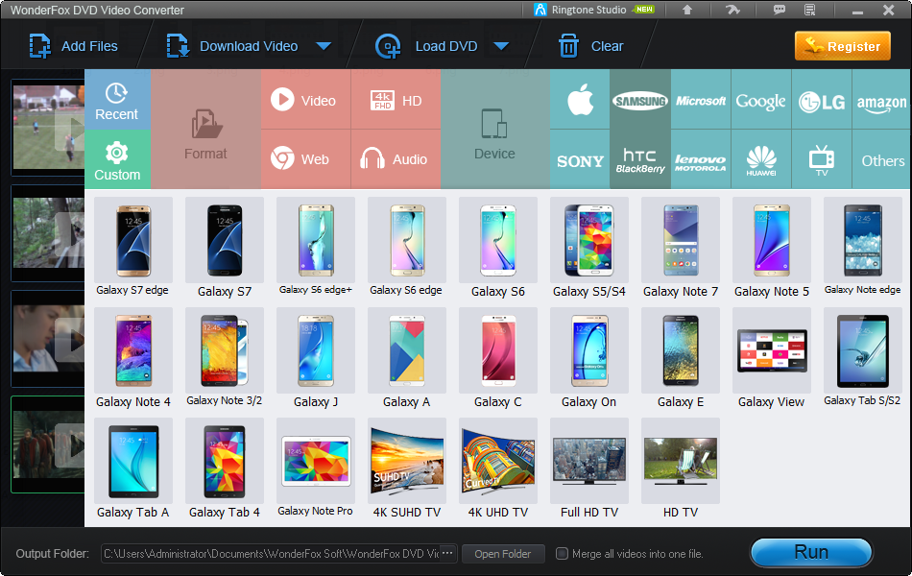Viewport: 912px width, 576px height.
Task: Choose the Galaxy S6 profile
Action: pyautogui.click(x=498, y=248)
